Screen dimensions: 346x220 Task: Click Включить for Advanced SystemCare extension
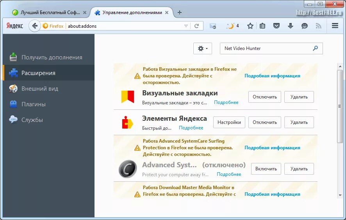coord(266,169)
